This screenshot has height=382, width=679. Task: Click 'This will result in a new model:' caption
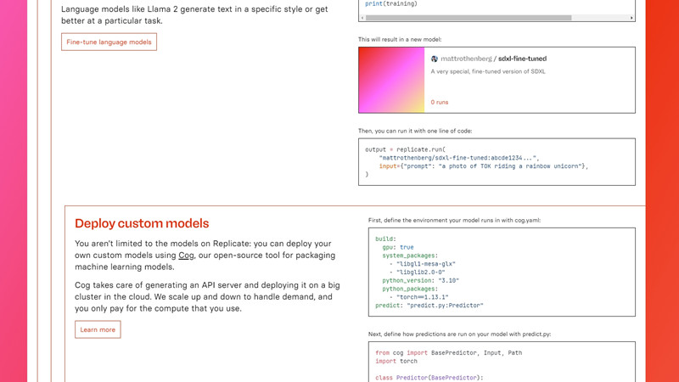[400, 39]
